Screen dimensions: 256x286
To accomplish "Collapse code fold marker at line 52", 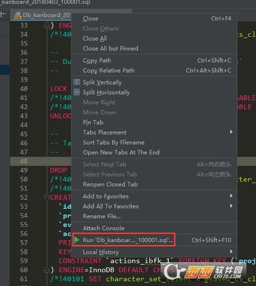I will tap(47, 197).
